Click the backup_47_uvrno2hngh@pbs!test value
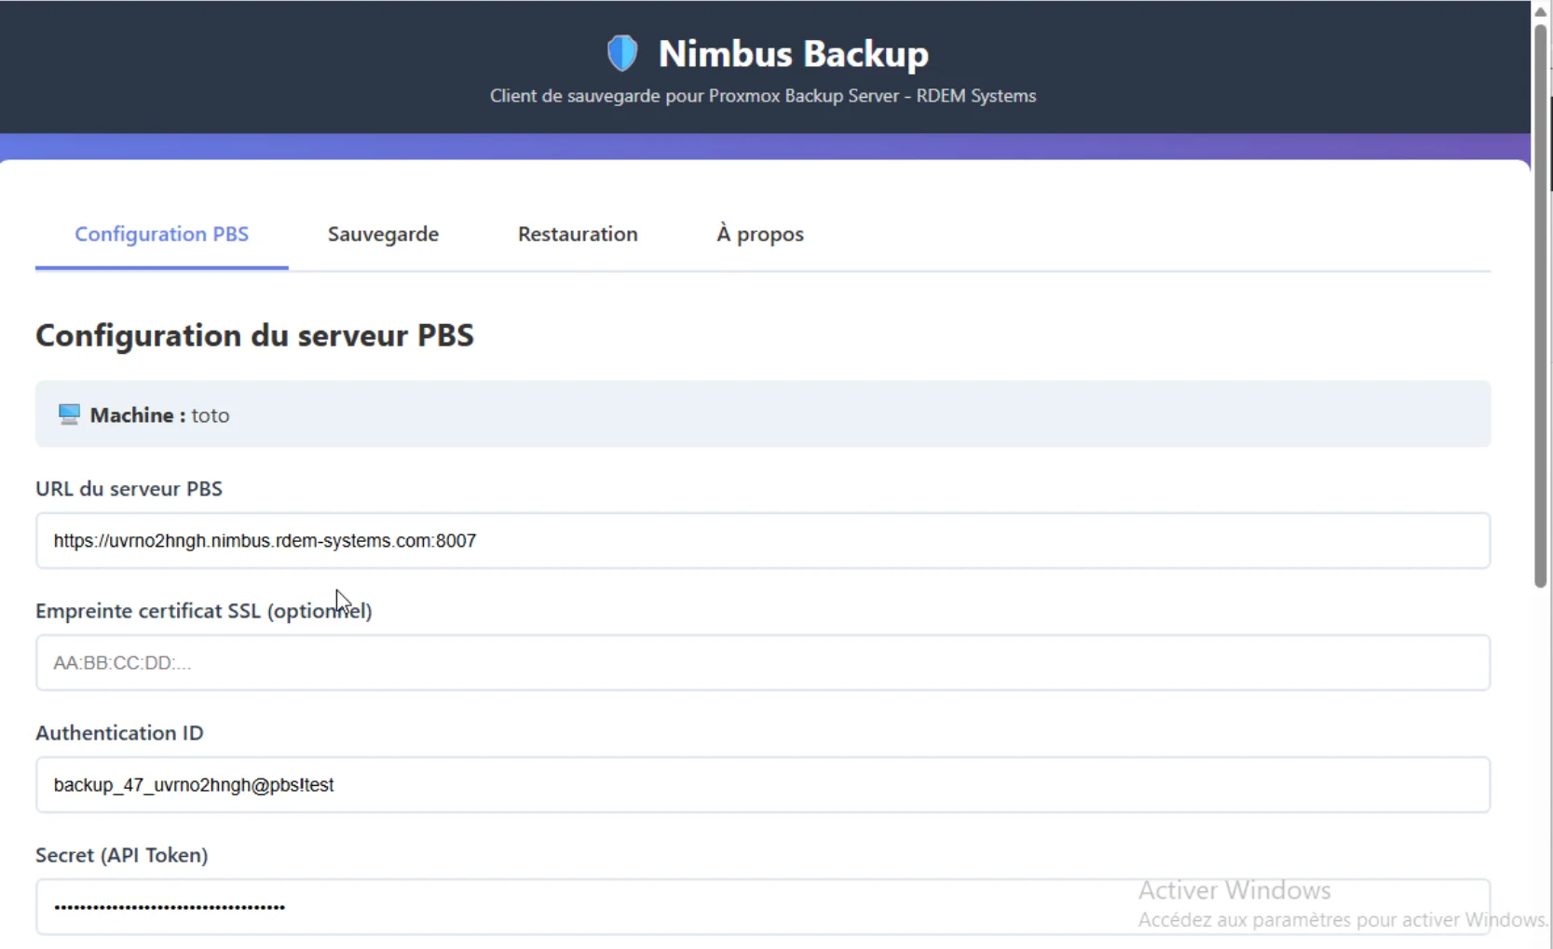 [193, 784]
